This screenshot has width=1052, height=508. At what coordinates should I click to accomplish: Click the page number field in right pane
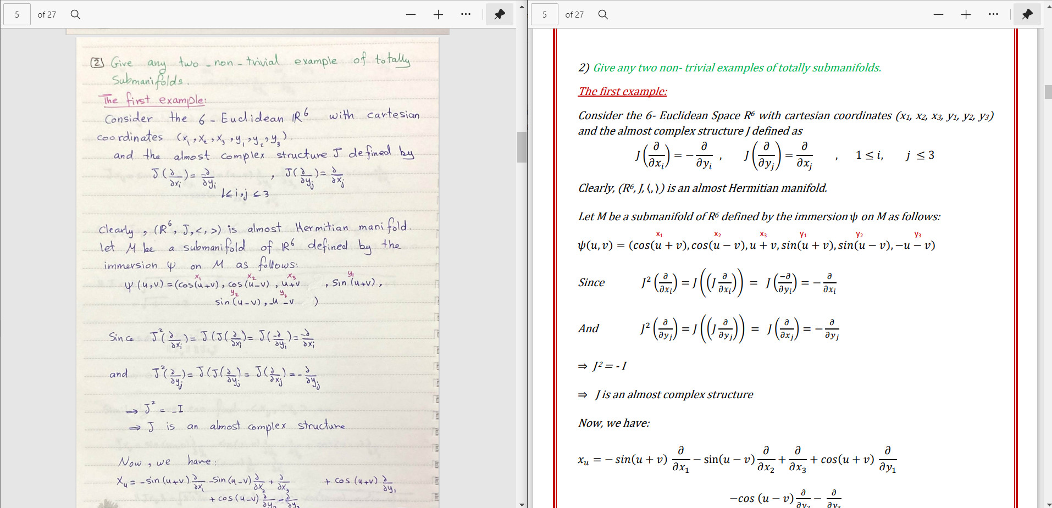[x=545, y=15]
